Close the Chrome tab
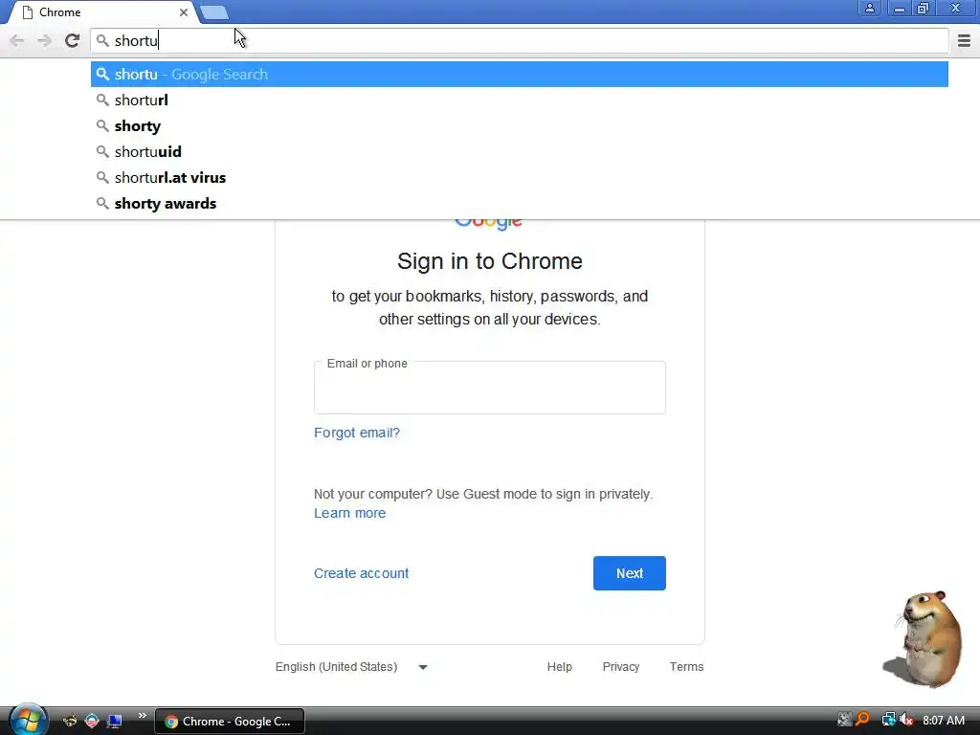Image resolution: width=980 pixels, height=735 pixels. (183, 12)
